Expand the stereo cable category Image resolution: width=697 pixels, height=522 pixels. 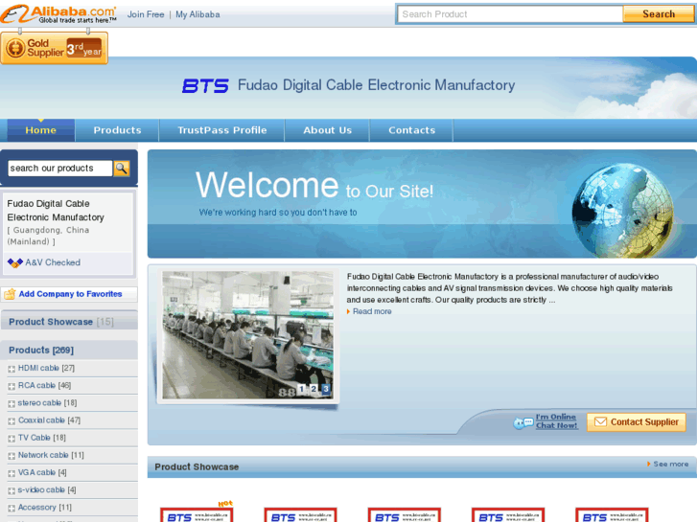(12, 404)
